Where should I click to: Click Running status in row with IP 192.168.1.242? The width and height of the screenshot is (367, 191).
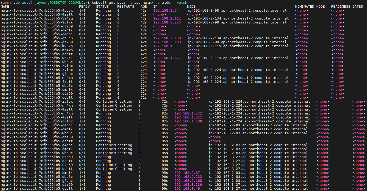click(104, 113)
